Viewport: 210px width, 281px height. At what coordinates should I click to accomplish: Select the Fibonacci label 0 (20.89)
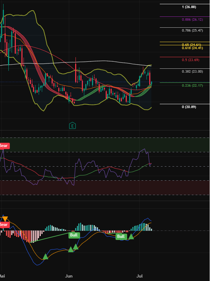189,107
